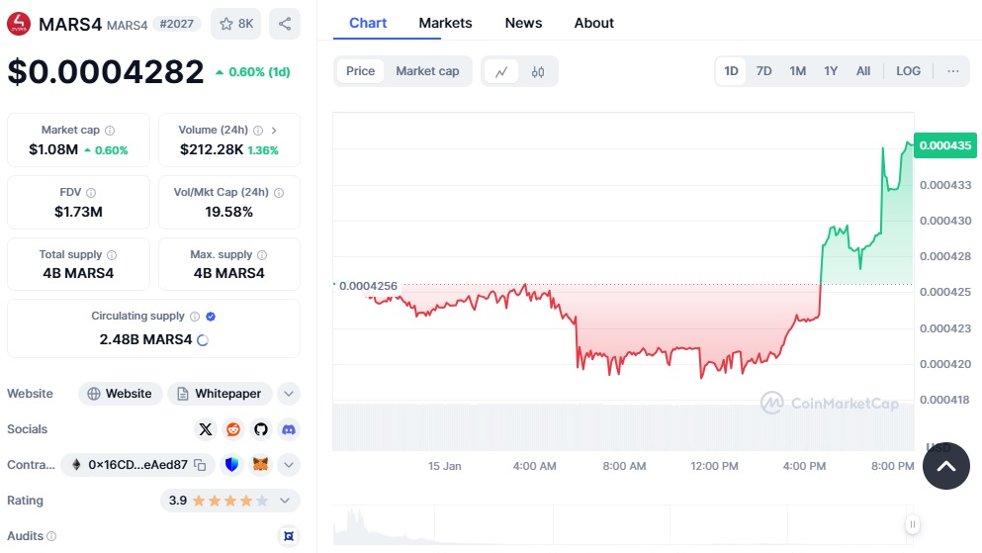Add token to MetaMask via fox icon
Image resolution: width=982 pixels, height=553 pixels.
tap(260, 465)
